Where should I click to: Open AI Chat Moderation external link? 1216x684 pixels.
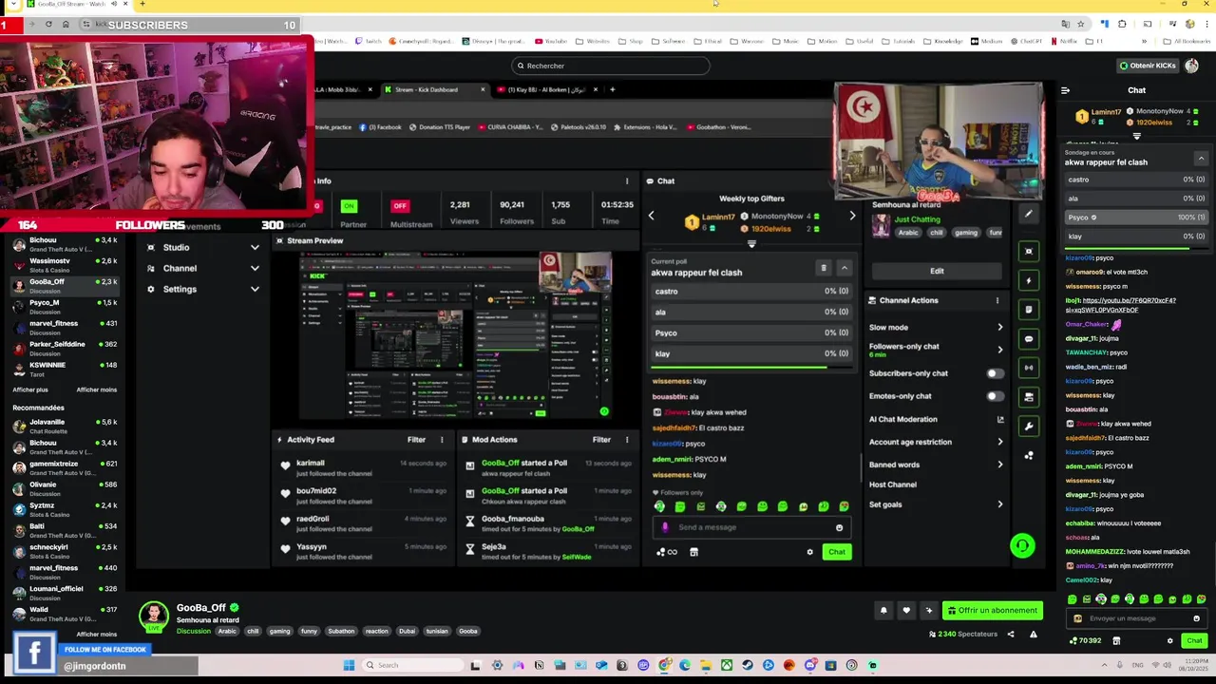pyautogui.click(x=1000, y=419)
